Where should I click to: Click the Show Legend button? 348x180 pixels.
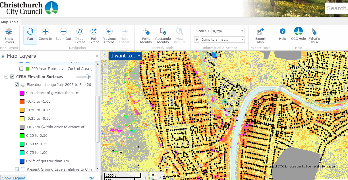(x=14, y=178)
